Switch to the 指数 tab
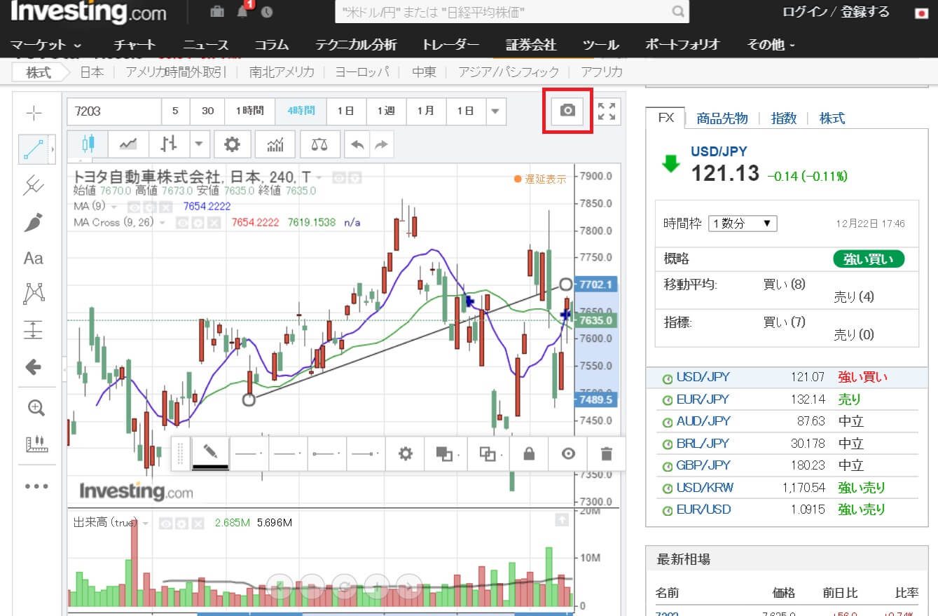 coord(784,118)
